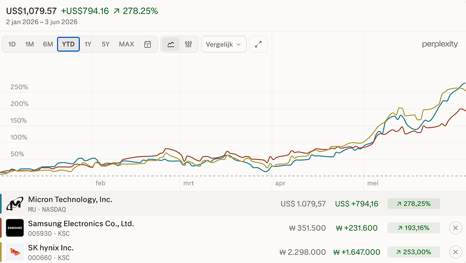Screen dimensions: 466x263
Task: Click the ₩ 2.298.000 SK hynix price
Action: (302, 252)
